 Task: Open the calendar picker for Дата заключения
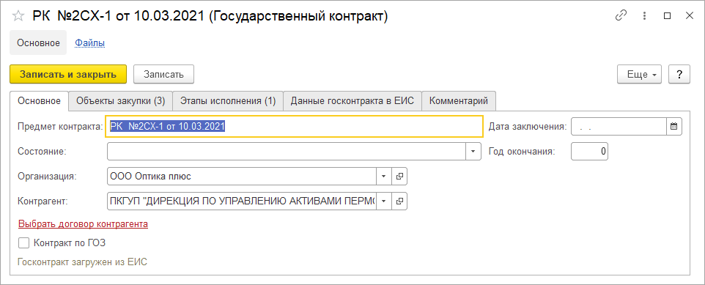click(673, 127)
